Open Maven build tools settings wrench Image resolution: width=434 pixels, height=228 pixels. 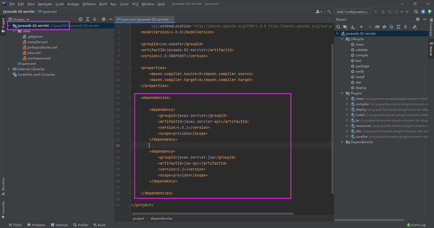414,27
